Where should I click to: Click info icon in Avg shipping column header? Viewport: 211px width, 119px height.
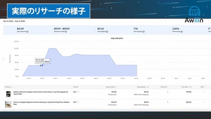click(x=148, y=87)
